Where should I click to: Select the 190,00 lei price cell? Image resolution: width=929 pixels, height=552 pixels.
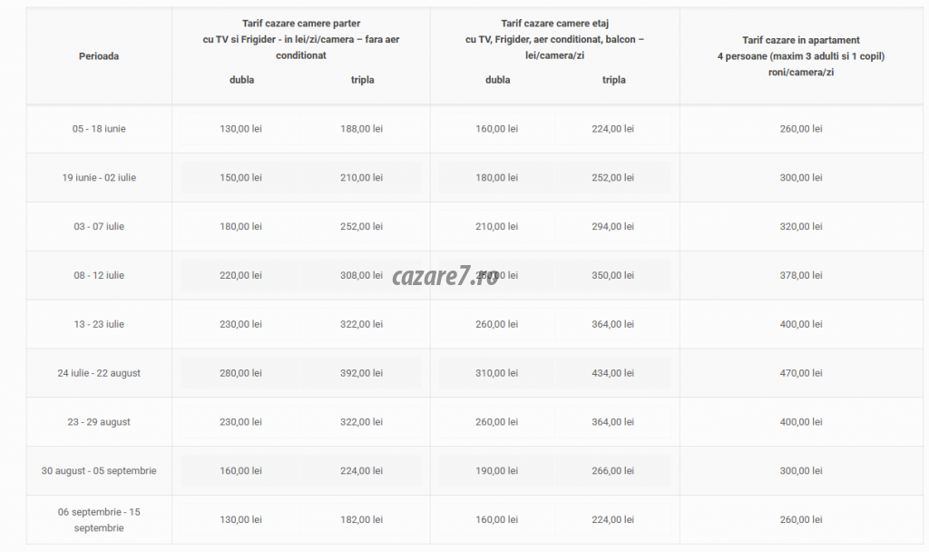point(496,470)
